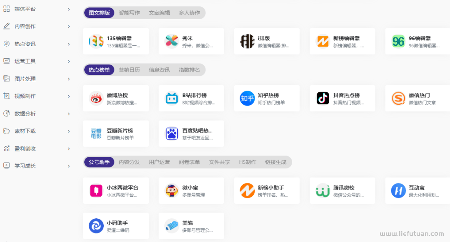450x242 pixels.
Task: Open the 美编 blue icon
Action: pyautogui.click(x=172, y=226)
